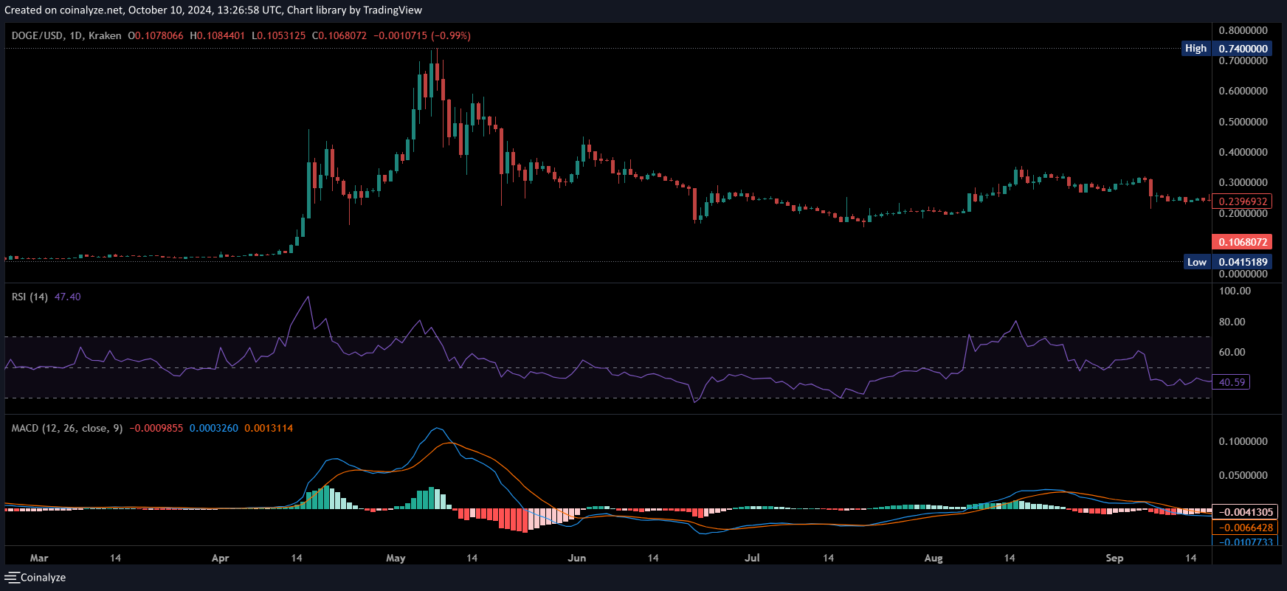
Task: Click the Coinalyze hamburger menu icon
Action: pyautogui.click(x=12, y=578)
